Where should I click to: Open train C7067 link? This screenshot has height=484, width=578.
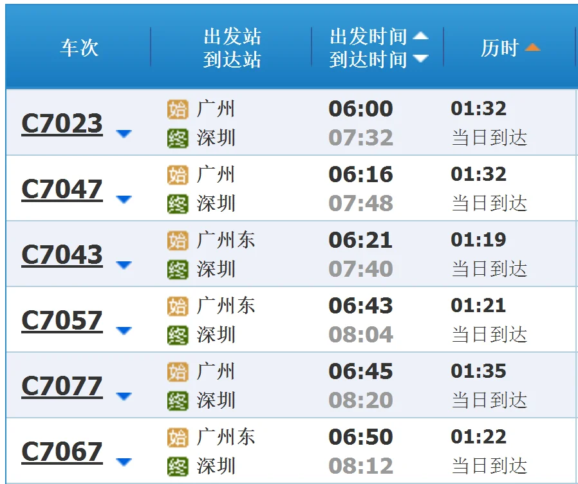pos(61,451)
